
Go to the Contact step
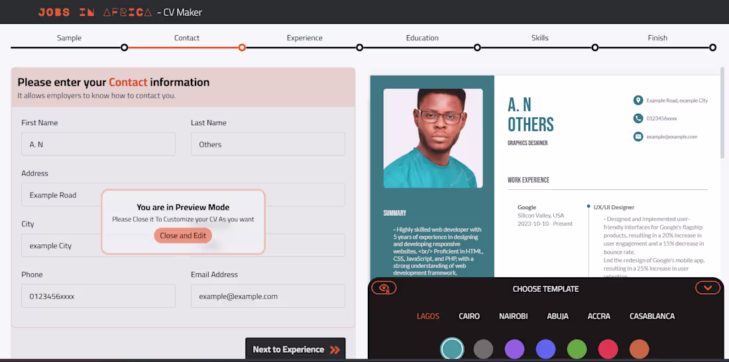tap(187, 38)
